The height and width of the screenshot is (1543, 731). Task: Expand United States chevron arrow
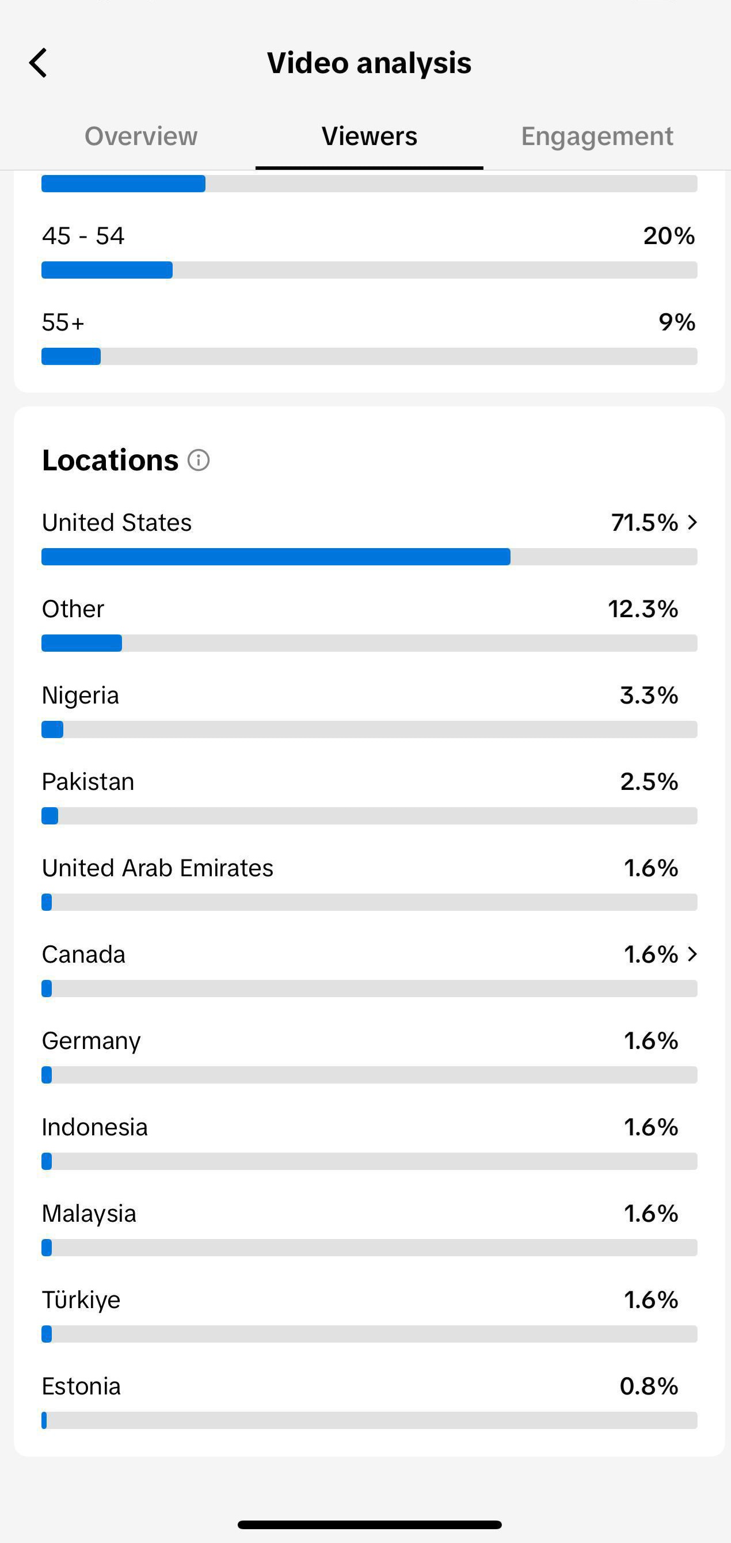[x=692, y=522]
